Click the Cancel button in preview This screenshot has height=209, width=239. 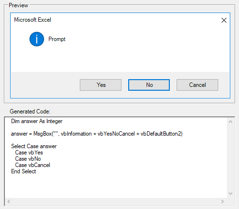[197, 85]
